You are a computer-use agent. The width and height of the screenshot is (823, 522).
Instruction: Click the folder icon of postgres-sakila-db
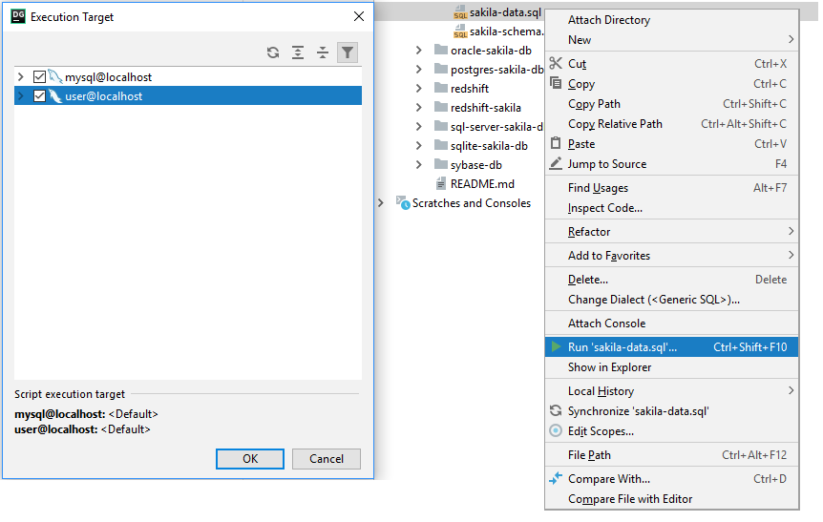click(441, 69)
